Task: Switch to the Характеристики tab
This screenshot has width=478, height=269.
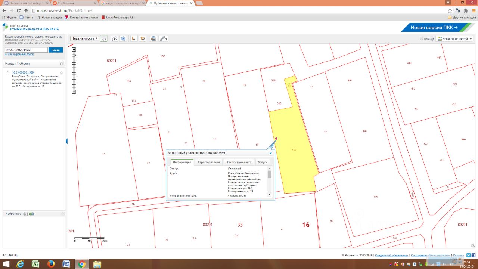Action: [209, 162]
